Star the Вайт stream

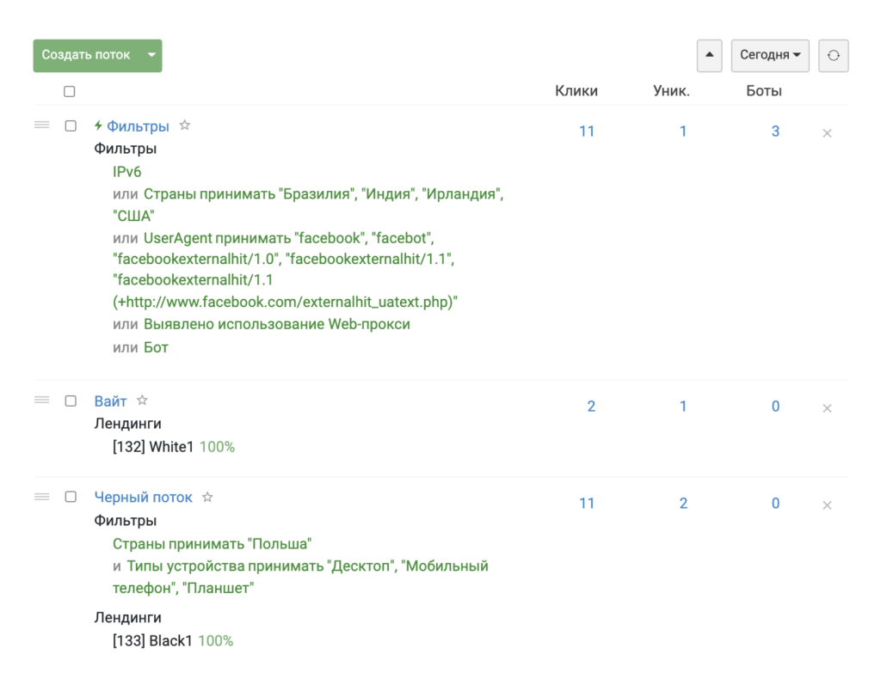click(x=143, y=401)
